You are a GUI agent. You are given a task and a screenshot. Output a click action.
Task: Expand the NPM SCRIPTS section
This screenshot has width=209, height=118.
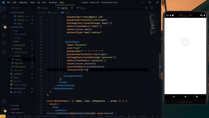click(17, 113)
